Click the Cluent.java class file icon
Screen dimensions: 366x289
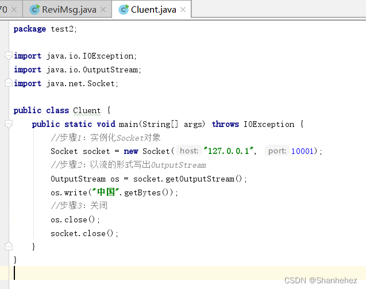124,10
